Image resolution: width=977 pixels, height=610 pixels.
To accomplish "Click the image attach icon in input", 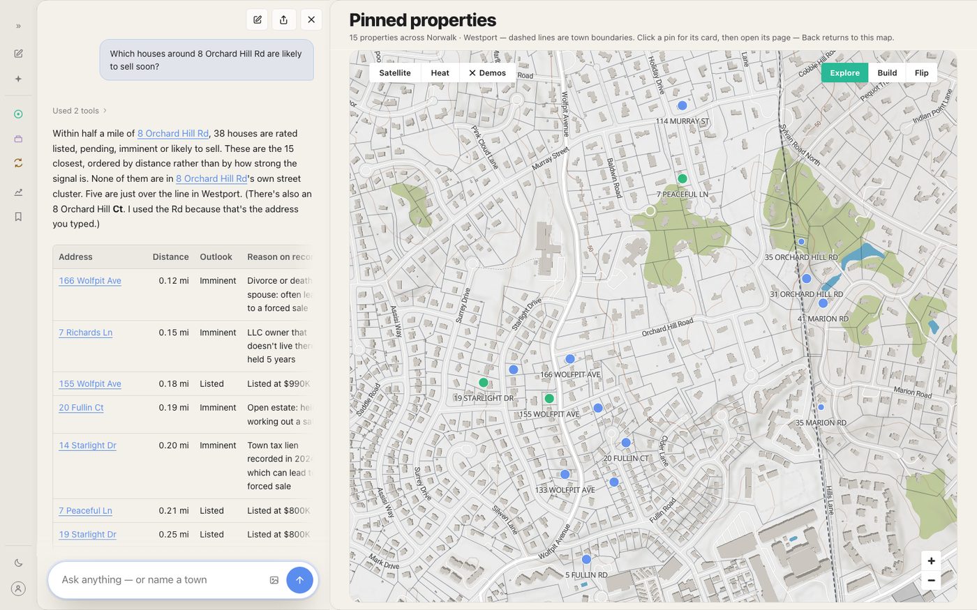I will (274, 580).
